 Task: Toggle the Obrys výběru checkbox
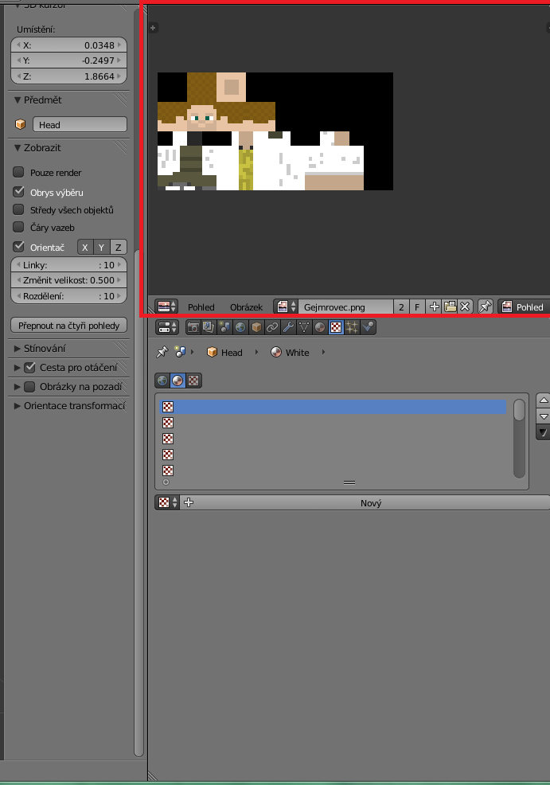click(x=19, y=192)
